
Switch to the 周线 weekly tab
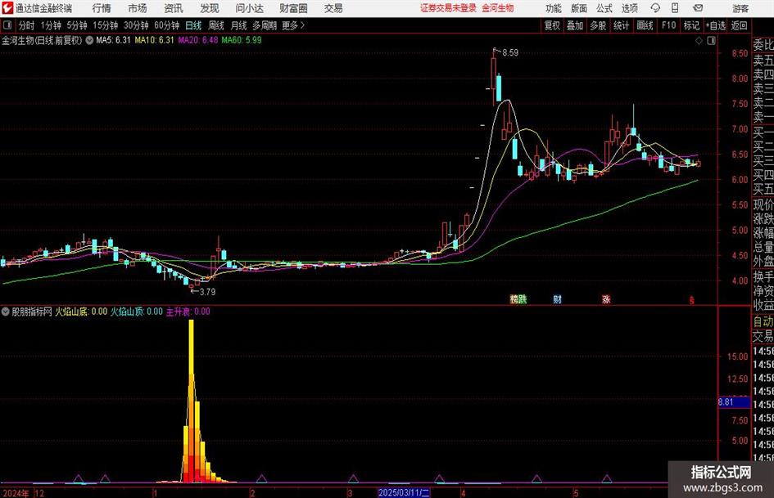tap(216, 25)
